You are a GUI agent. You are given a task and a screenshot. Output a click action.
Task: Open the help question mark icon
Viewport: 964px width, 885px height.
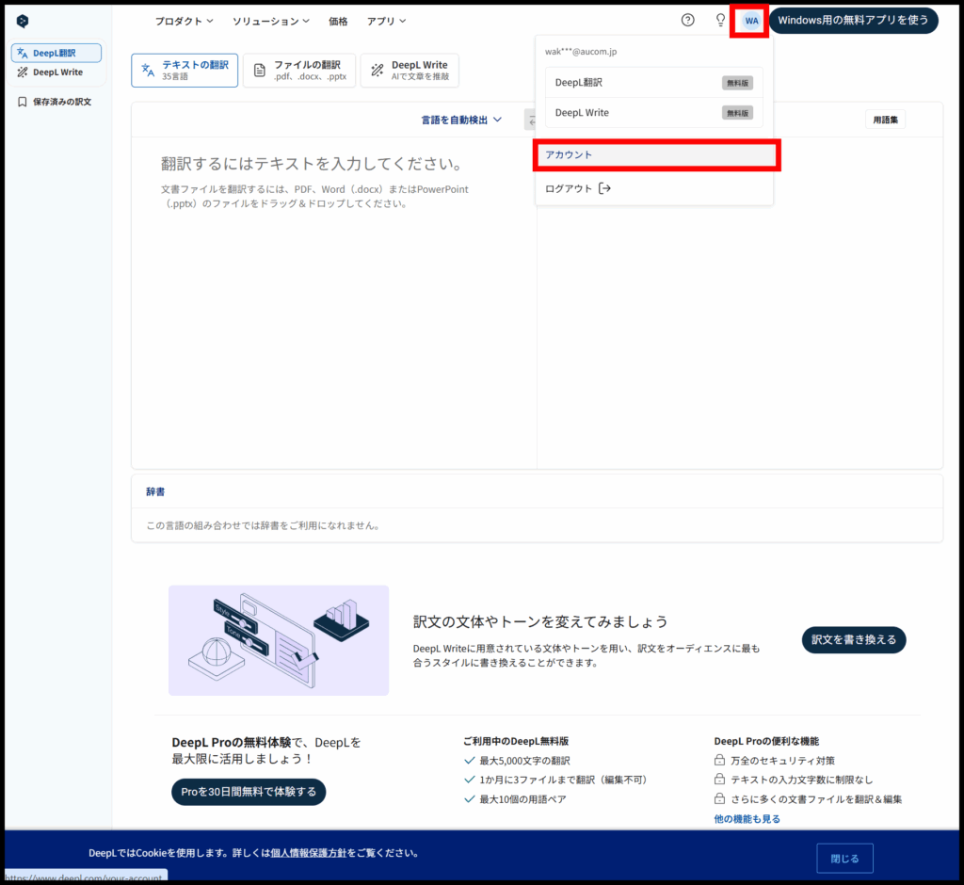[x=688, y=21]
